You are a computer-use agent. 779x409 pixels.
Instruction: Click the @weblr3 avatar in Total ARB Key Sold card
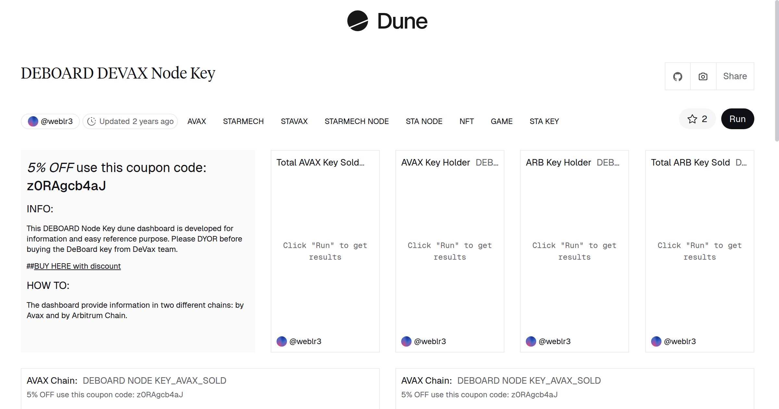click(656, 341)
